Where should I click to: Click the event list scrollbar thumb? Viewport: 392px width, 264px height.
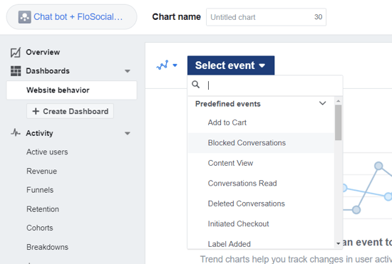(339, 122)
